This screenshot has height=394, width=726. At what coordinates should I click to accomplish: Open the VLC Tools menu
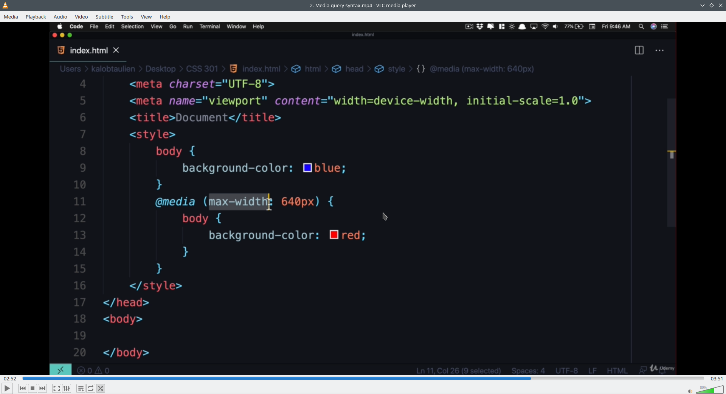[x=127, y=17]
